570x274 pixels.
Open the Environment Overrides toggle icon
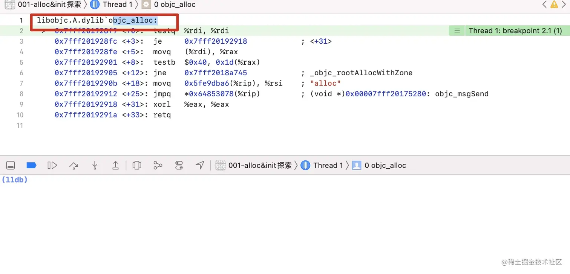(x=179, y=165)
